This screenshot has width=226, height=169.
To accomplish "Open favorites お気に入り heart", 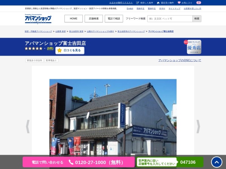I will pos(185,3).
